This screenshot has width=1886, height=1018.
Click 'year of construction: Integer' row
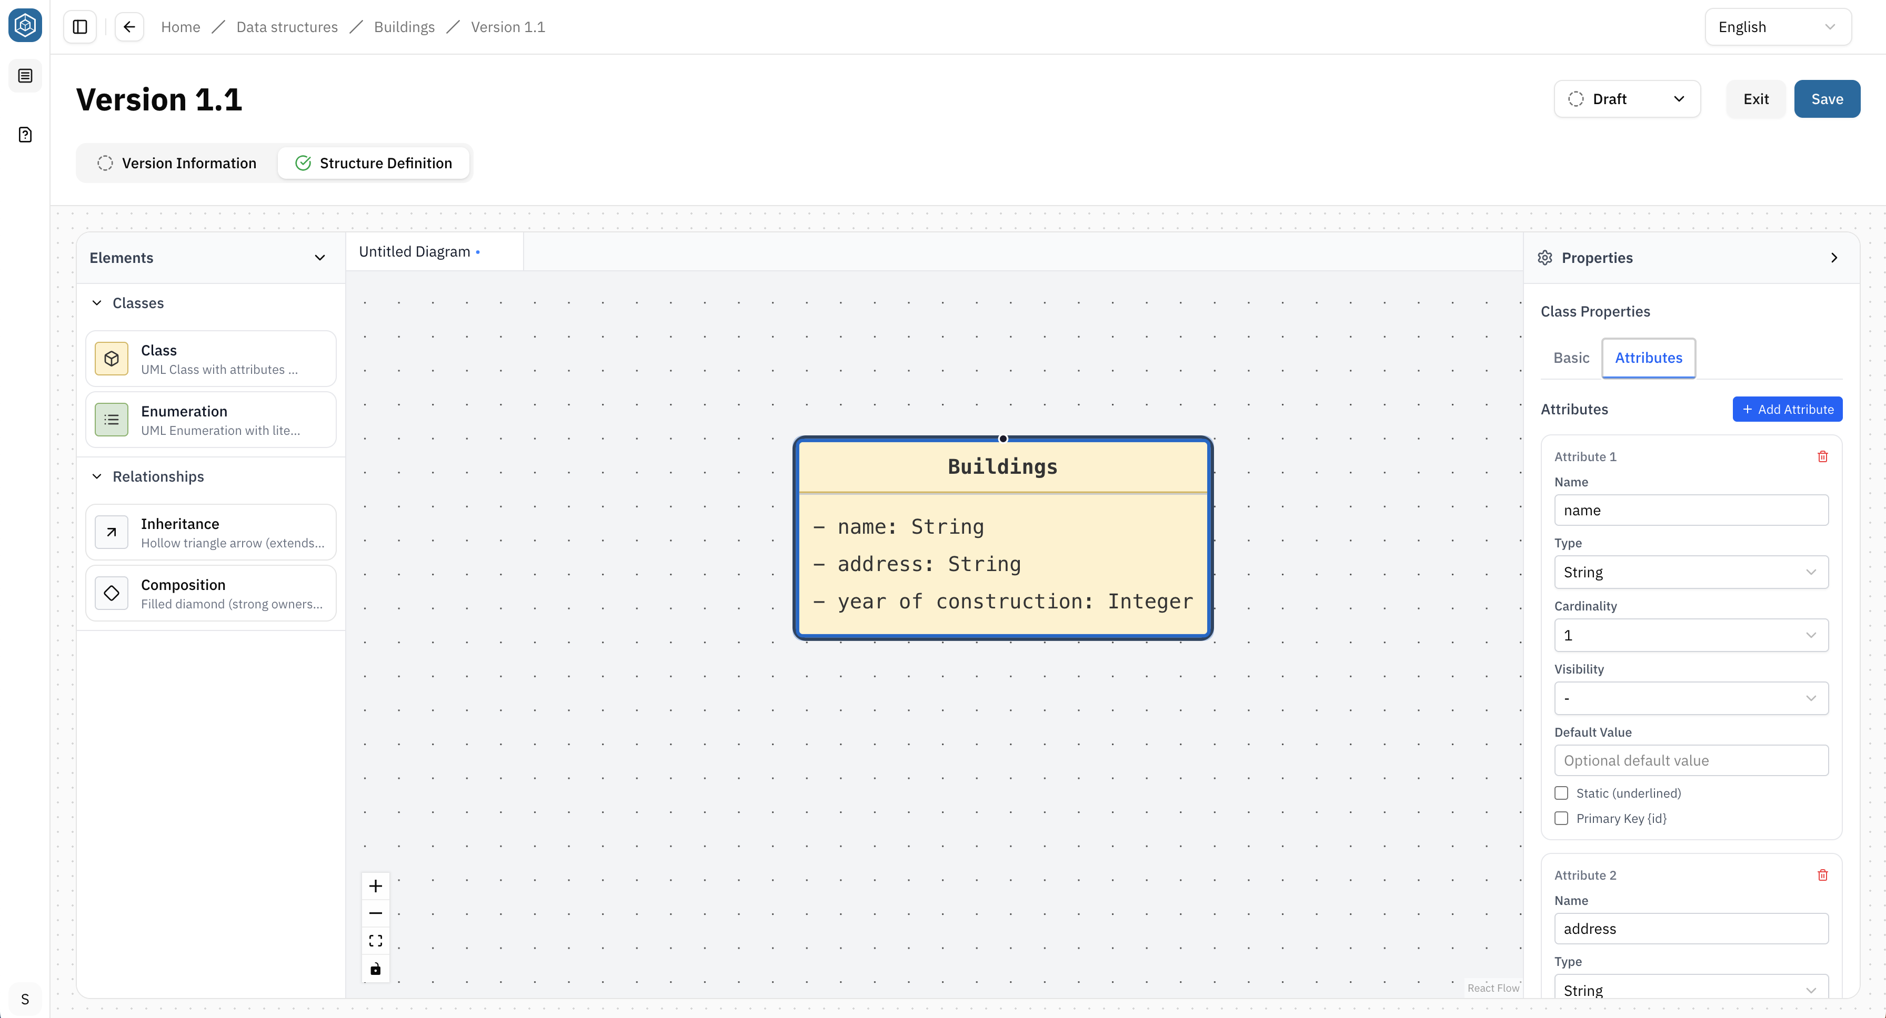(x=1003, y=601)
